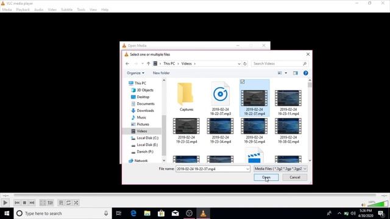This screenshot has width=390, height=219.
Task: Open recent locations dropdown arrow
Action: click(143, 63)
